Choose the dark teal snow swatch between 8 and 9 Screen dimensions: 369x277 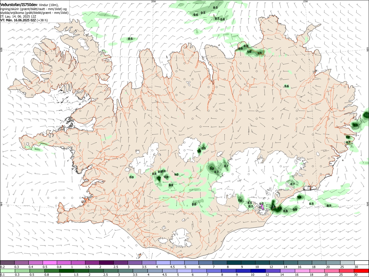tap(234, 263)
